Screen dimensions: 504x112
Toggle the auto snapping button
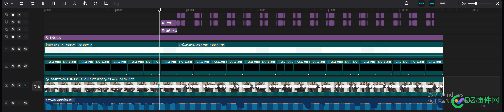[x=432, y=3]
